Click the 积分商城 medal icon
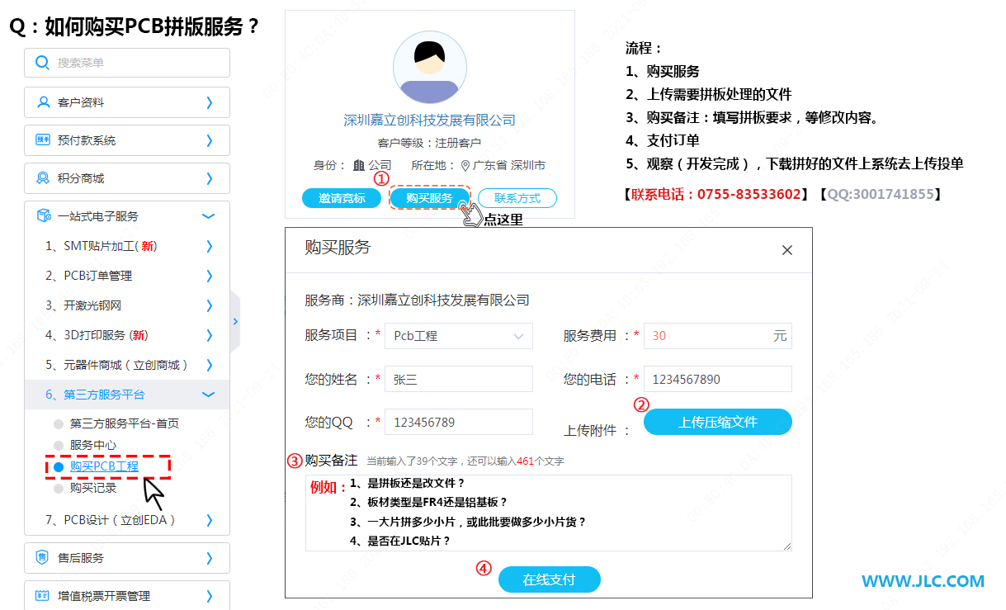This screenshot has height=610, width=1006. tap(44, 178)
